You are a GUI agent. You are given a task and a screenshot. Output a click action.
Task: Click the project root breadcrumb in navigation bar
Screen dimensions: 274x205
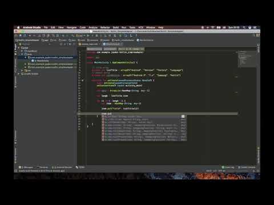pyautogui.click(x=27, y=40)
